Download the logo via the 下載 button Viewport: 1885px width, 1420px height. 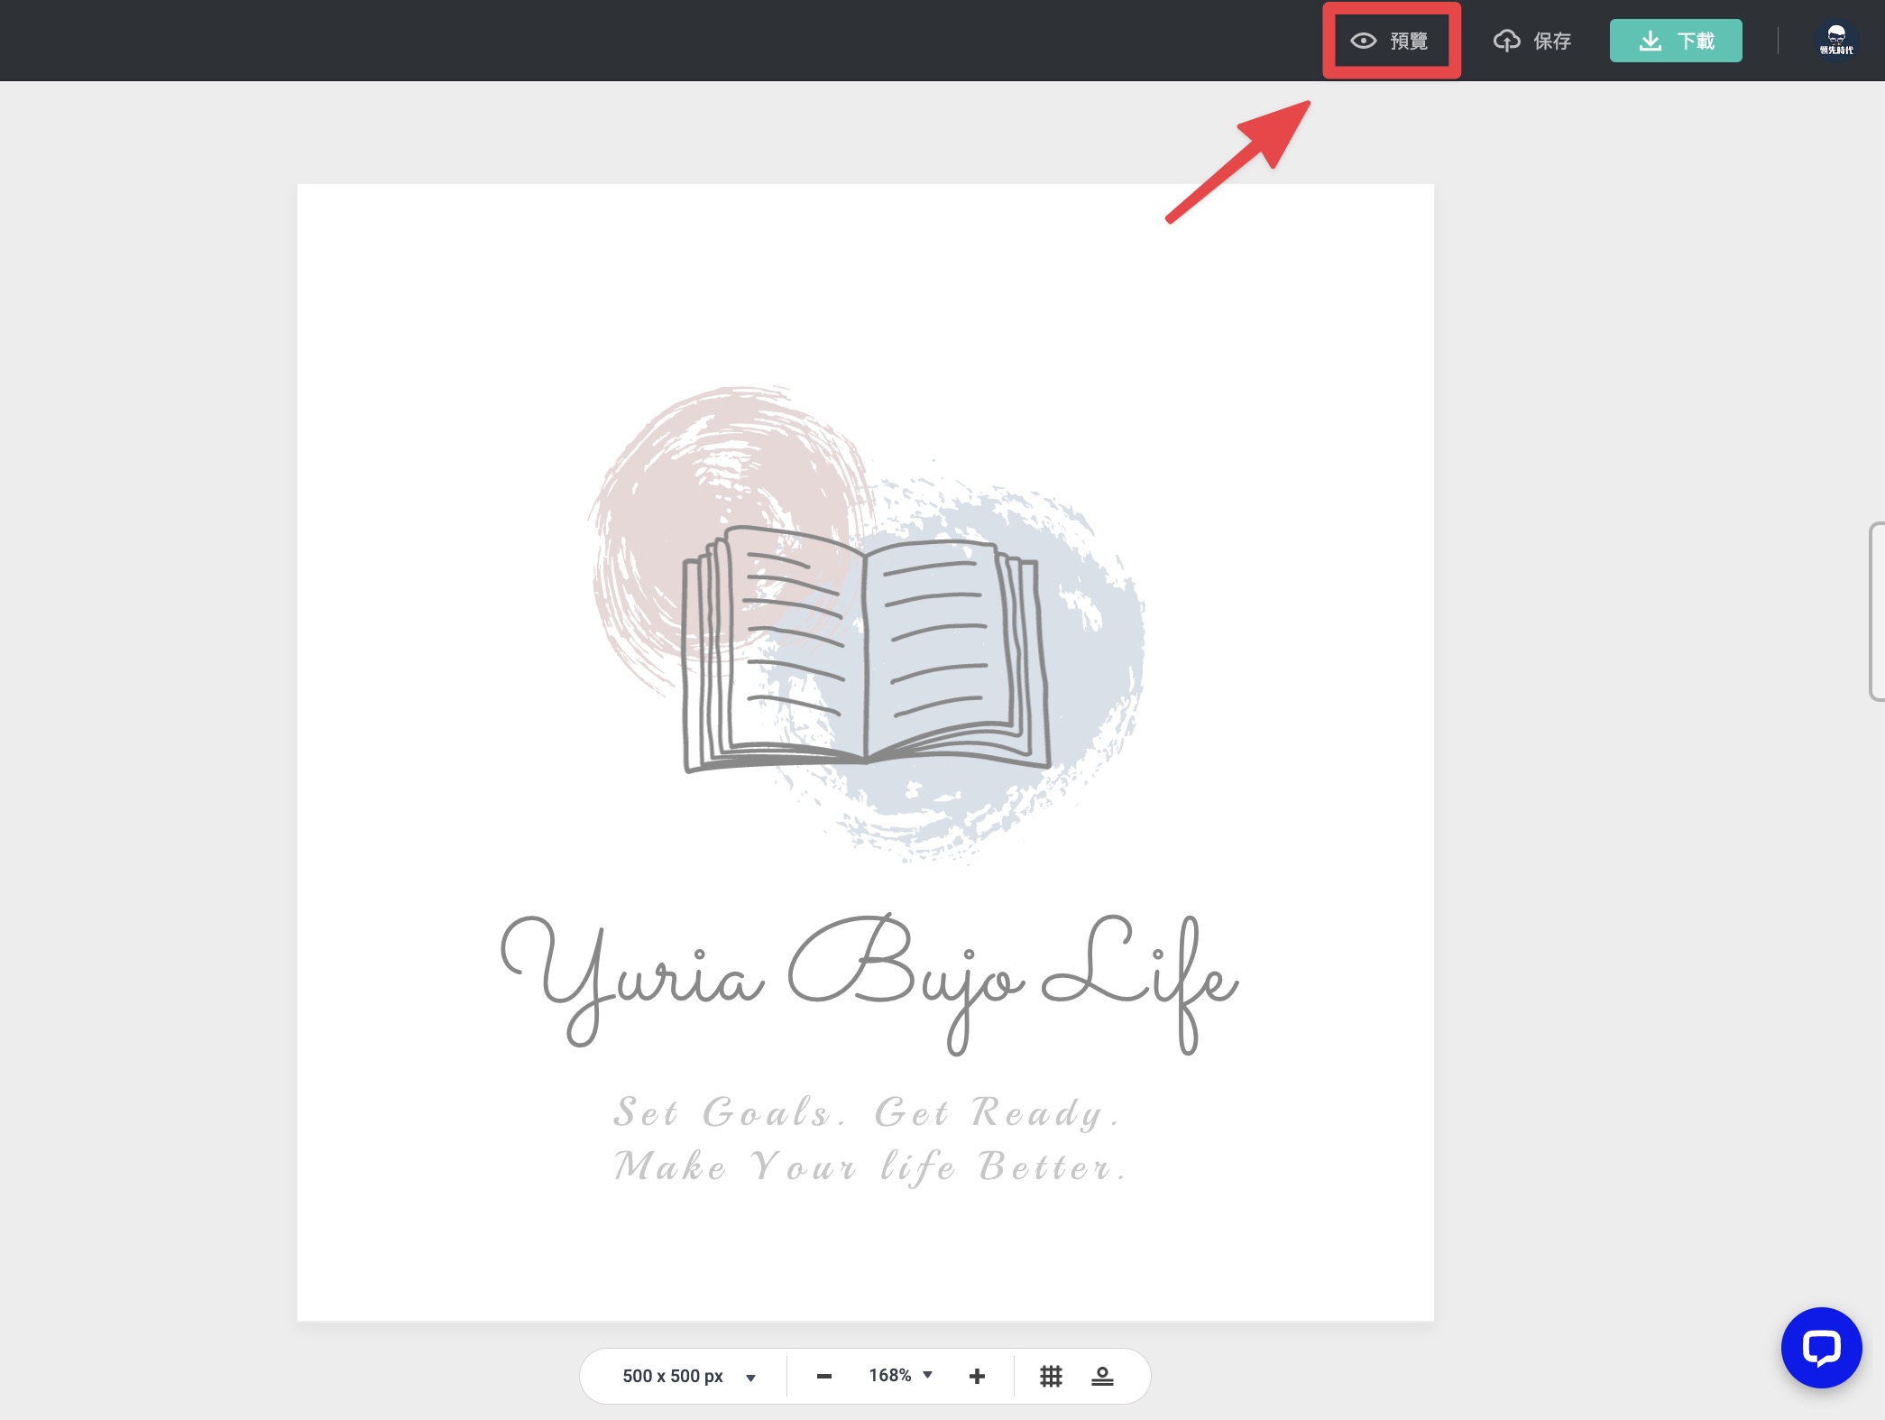(x=1676, y=41)
